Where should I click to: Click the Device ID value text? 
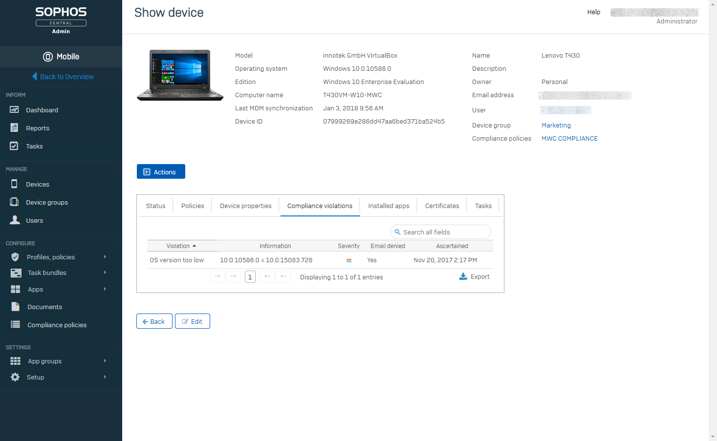tap(384, 121)
